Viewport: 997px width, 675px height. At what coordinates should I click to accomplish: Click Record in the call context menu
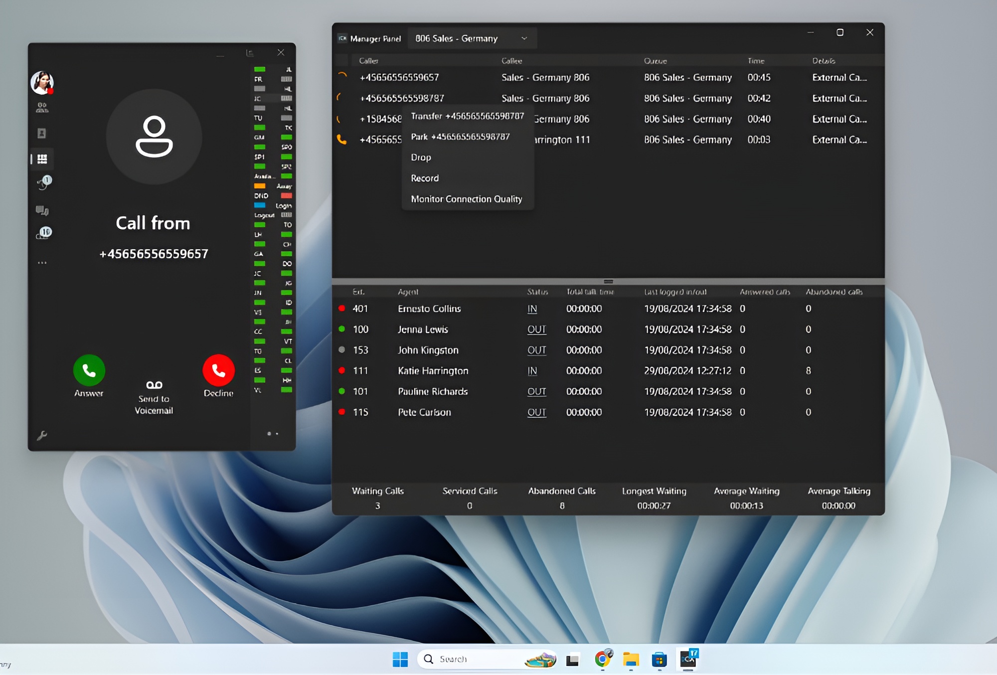pos(425,178)
